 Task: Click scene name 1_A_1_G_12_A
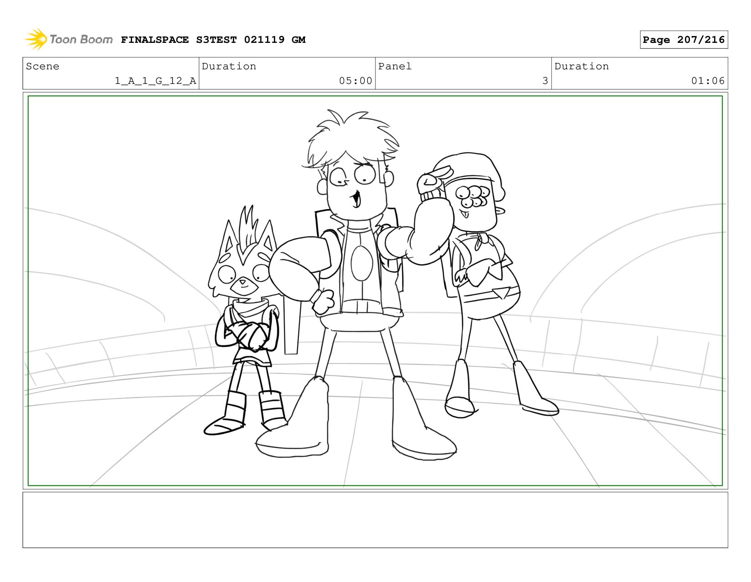(x=155, y=81)
